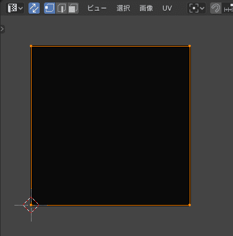Toggle the snap magnet icon
Screen dimensions: 233x236
[216, 8]
